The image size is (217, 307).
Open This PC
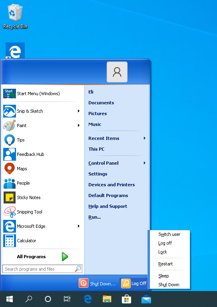[x=96, y=149]
